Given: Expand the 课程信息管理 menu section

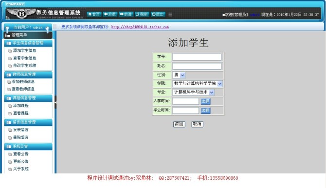Looking at the screenshot, I should (28, 98).
